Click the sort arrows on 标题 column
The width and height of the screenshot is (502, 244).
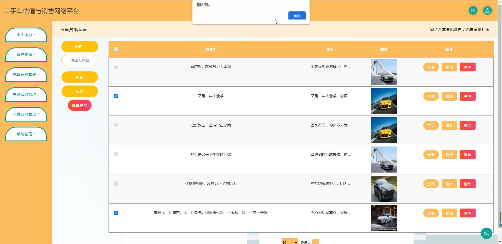(214, 49)
